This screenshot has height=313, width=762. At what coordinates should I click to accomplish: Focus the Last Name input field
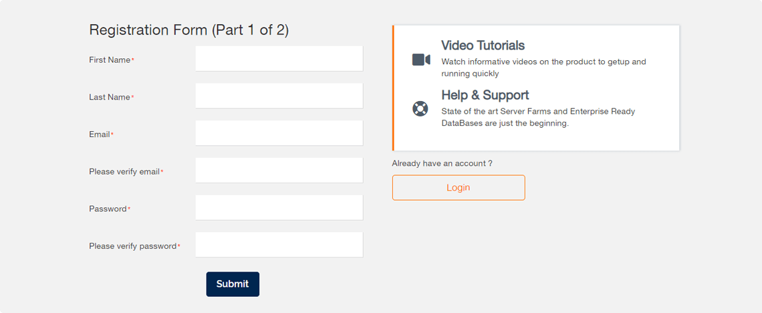[x=279, y=96]
